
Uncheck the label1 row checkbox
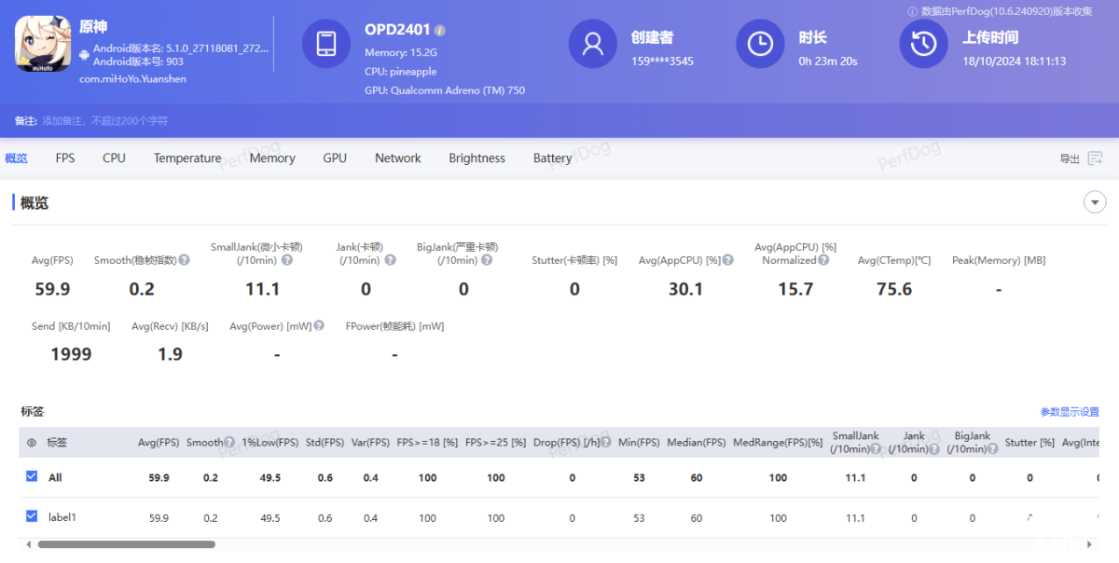click(x=32, y=516)
